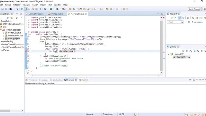Screen dimensions: 206x116
Task: Minimize the Package Explorer panel
Action: 17,14
